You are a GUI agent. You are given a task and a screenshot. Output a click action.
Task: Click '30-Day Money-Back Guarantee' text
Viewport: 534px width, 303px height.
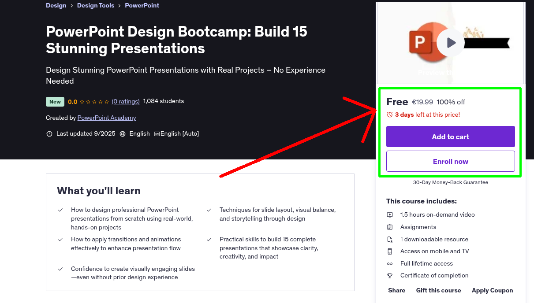pyautogui.click(x=451, y=182)
